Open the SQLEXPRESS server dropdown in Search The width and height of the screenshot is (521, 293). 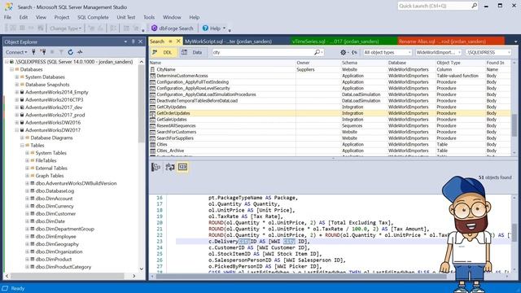point(488,52)
